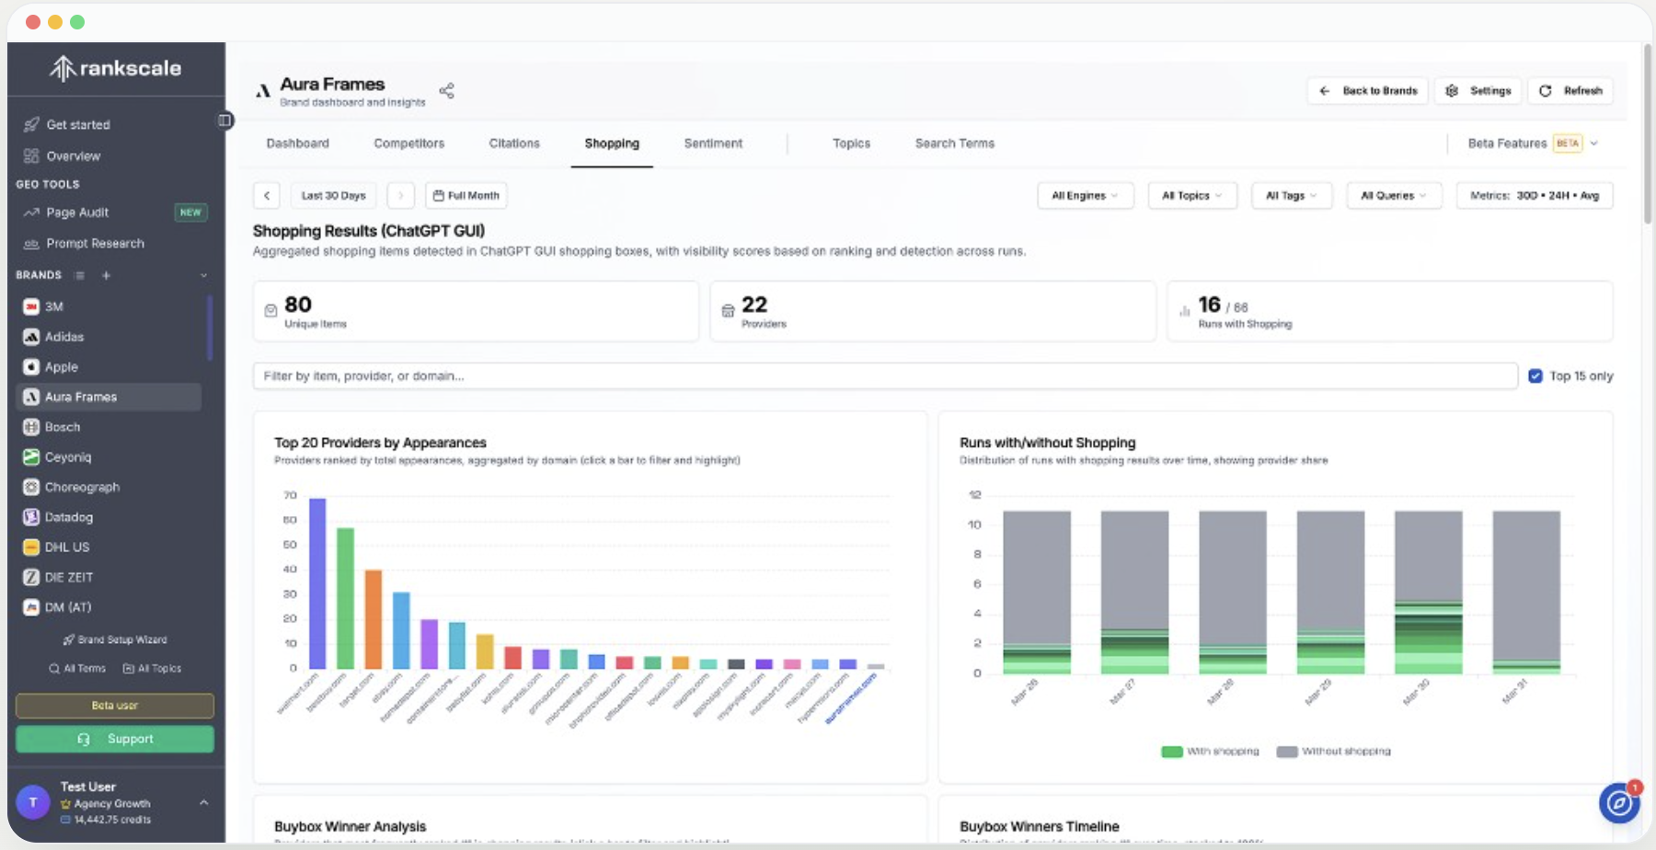Viewport: 1656px width, 850px height.
Task: Open the Aura Frames brand in sidebar
Action: (109, 397)
